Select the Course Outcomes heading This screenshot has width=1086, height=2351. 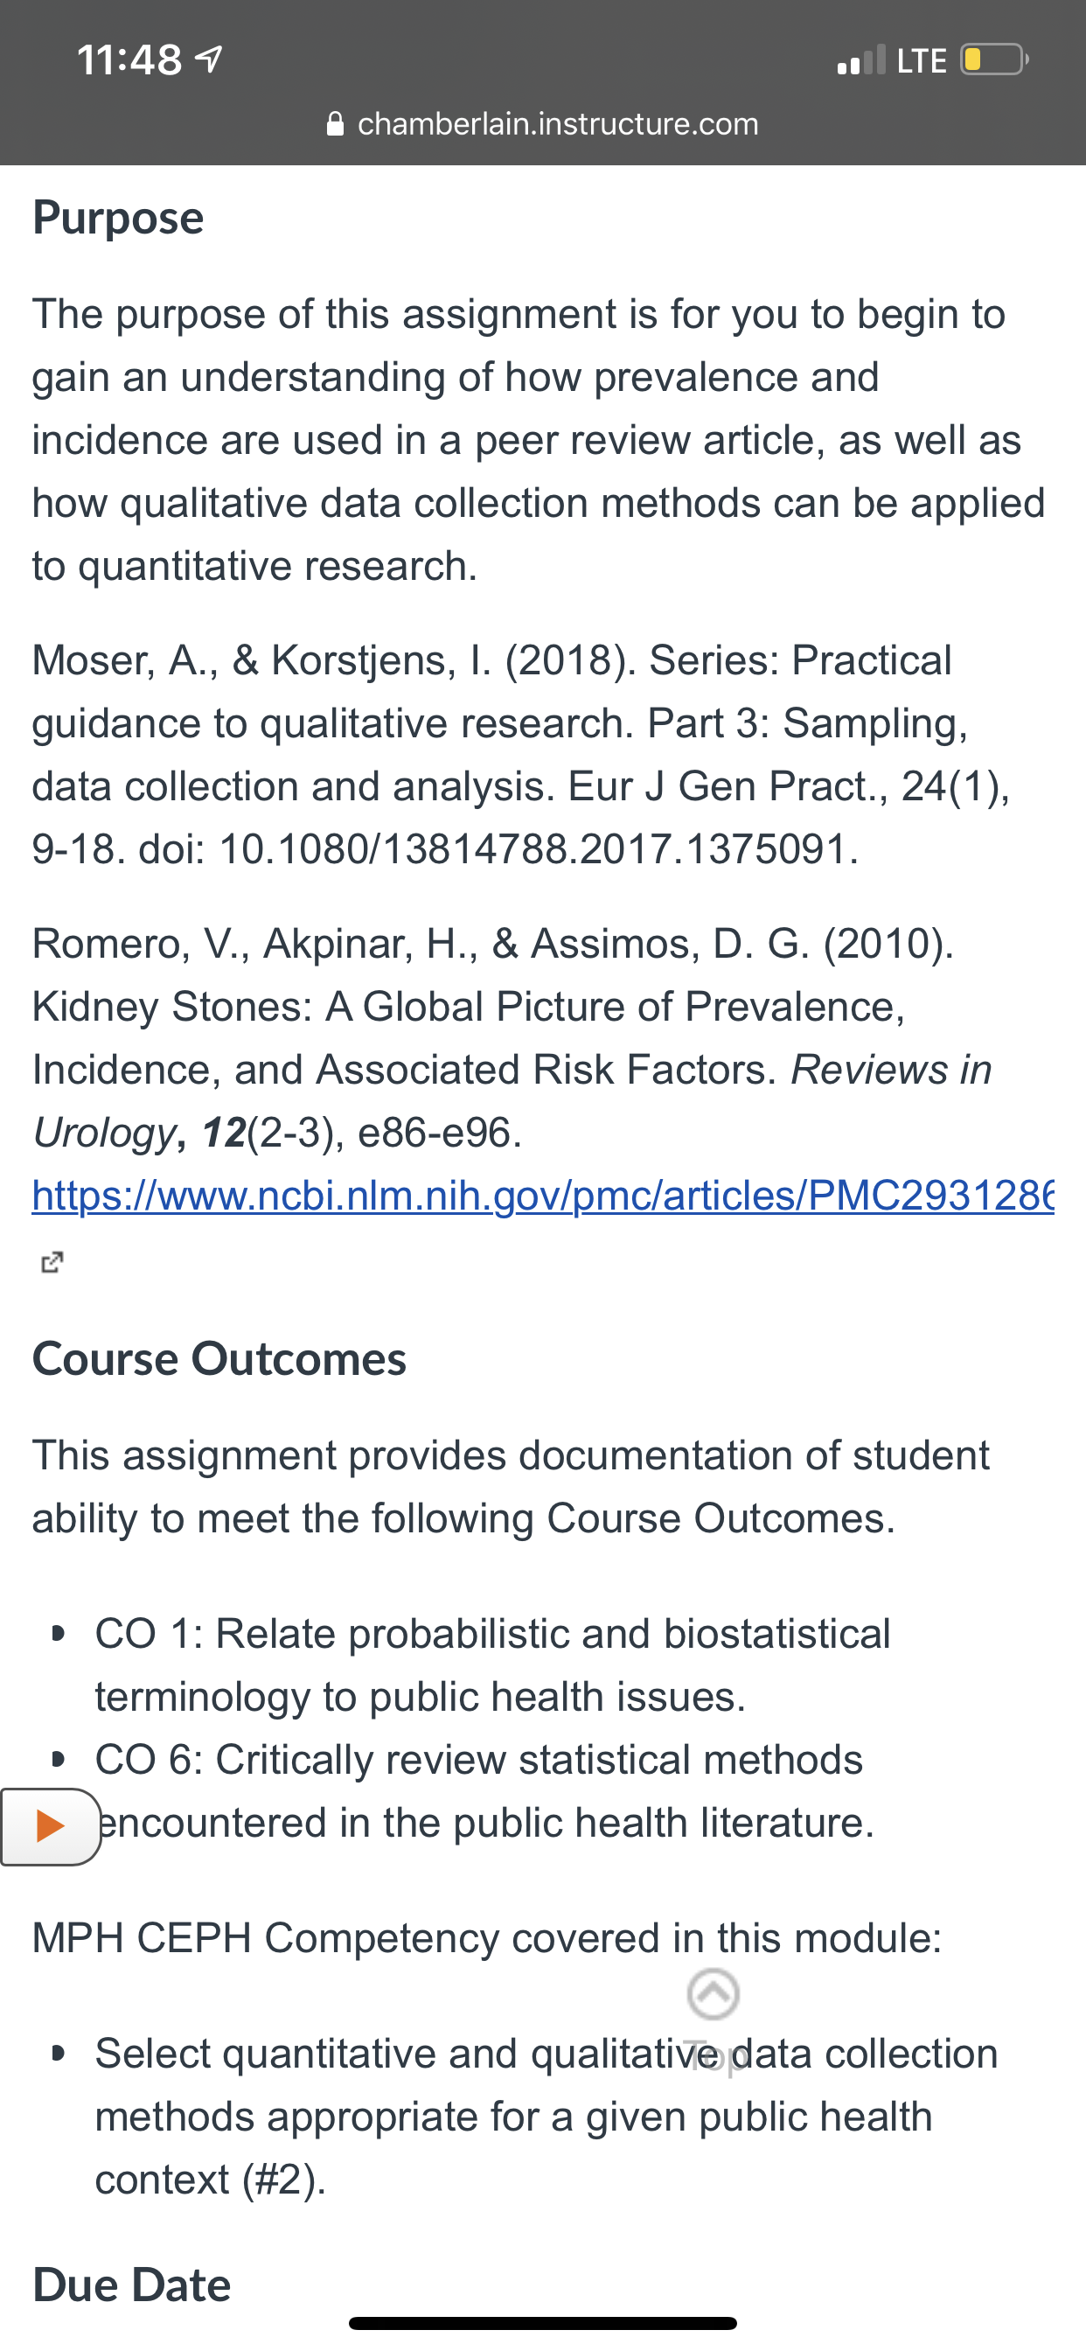[x=219, y=1358]
